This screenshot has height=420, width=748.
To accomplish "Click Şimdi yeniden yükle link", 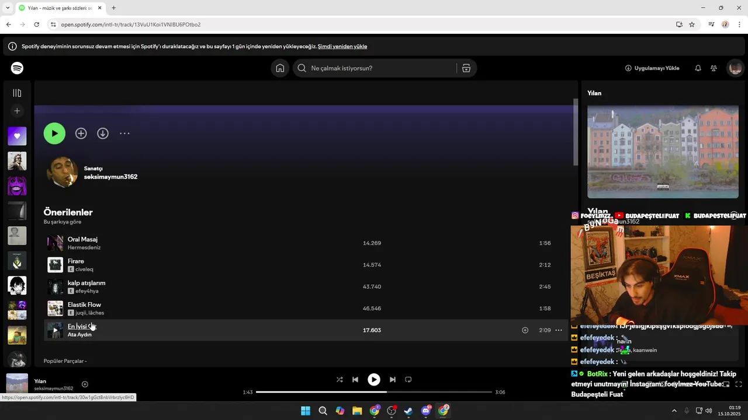I will tap(342, 47).
